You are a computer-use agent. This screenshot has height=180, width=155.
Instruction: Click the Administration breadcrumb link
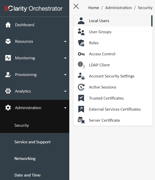point(118,8)
